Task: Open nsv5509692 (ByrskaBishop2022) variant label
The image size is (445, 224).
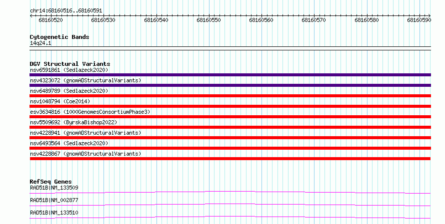Action: click(x=73, y=122)
